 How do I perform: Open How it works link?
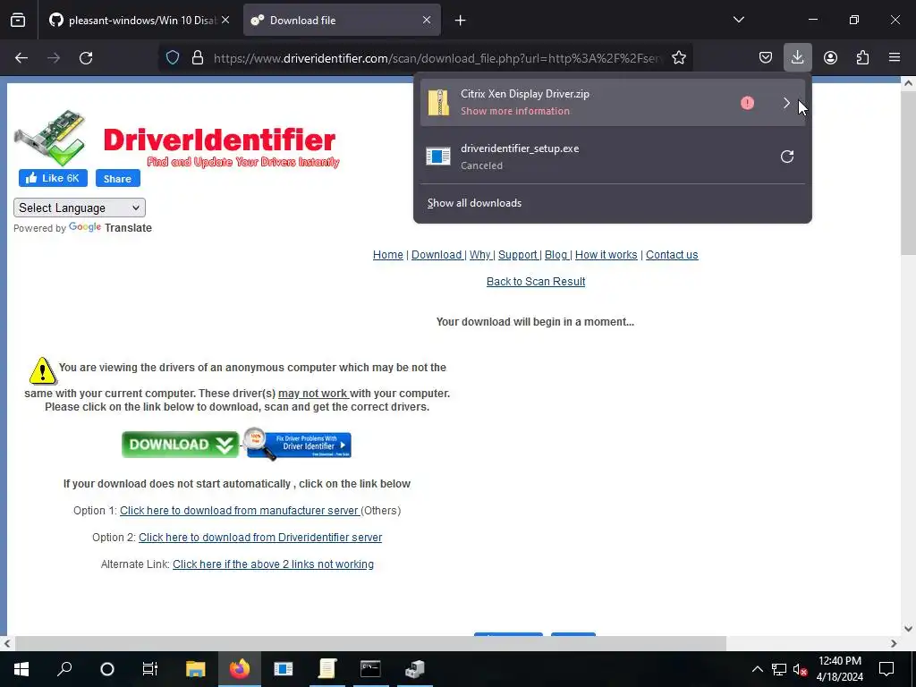[606, 255]
